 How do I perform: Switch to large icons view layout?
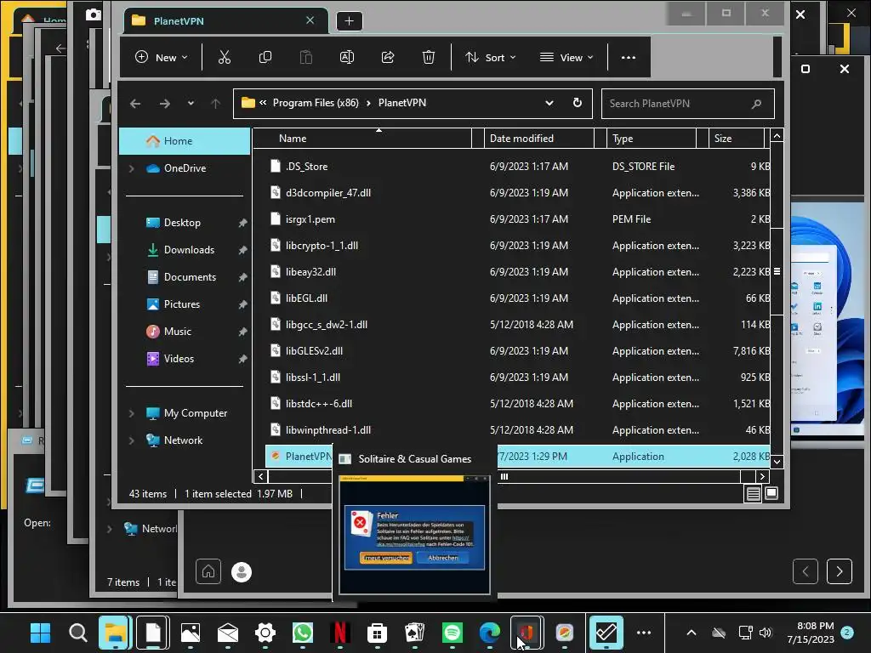tap(771, 494)
